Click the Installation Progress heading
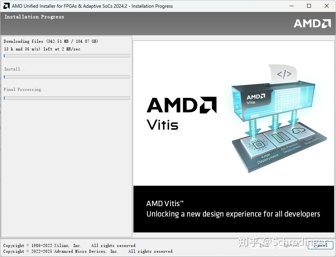This screenshot has width=336, height=257. (x=34, y=17)
